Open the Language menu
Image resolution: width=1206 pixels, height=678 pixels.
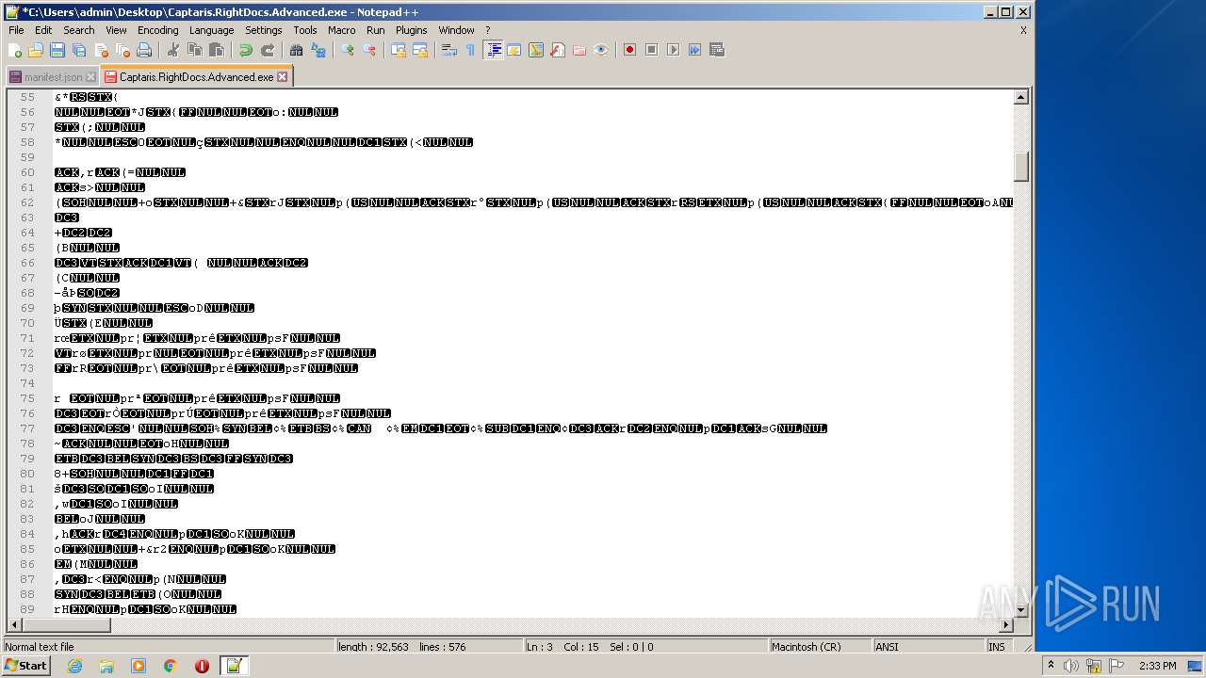coord(211,30)
